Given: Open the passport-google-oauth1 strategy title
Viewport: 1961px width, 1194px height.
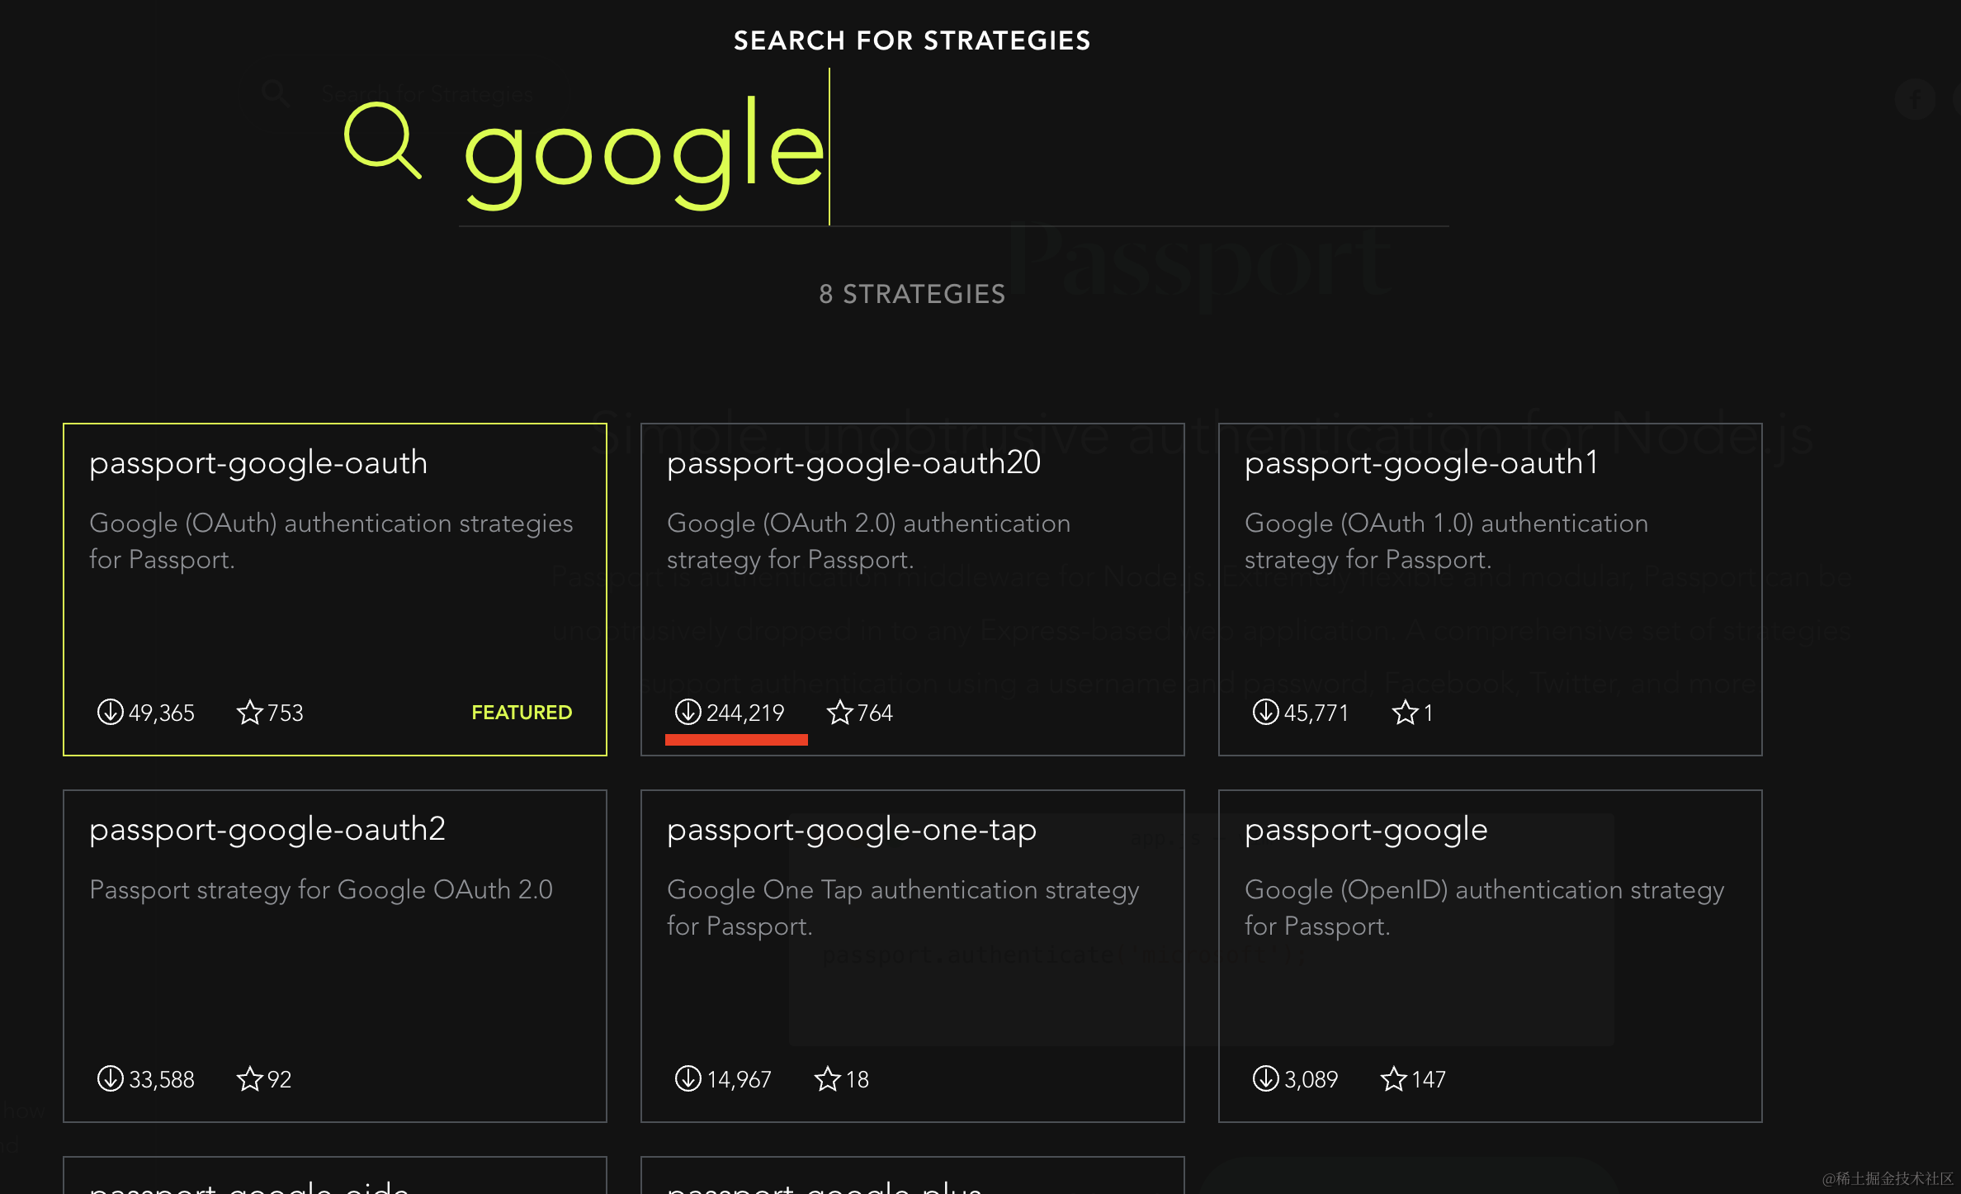Looking at the screenshot, I should point(1421,463).
